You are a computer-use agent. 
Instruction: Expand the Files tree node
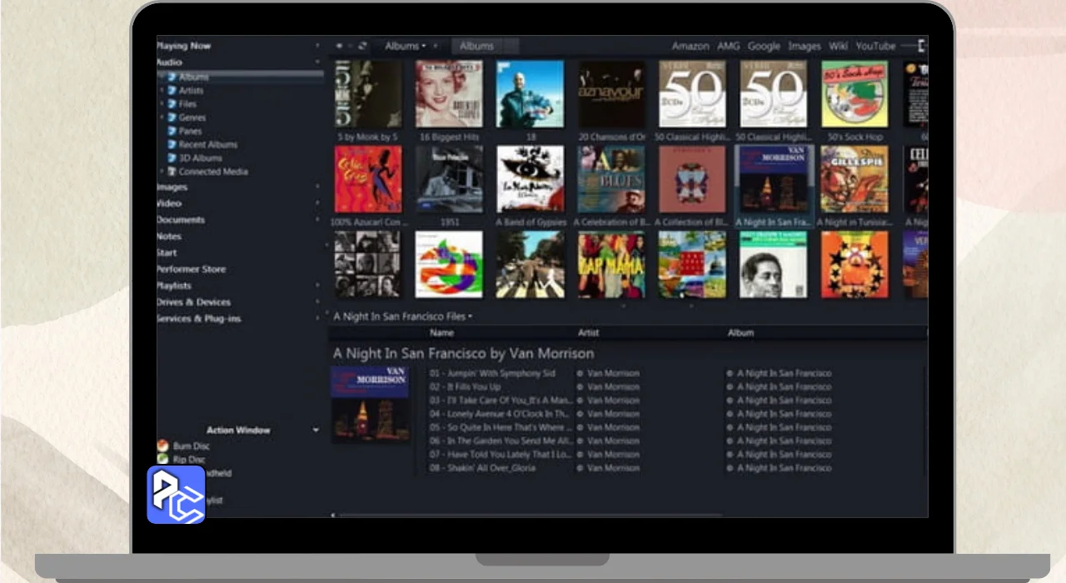coord(162,104)
